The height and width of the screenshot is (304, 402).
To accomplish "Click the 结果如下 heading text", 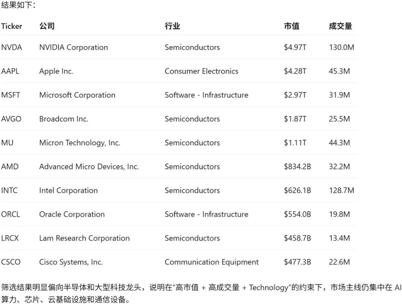I will pos(18,5).
